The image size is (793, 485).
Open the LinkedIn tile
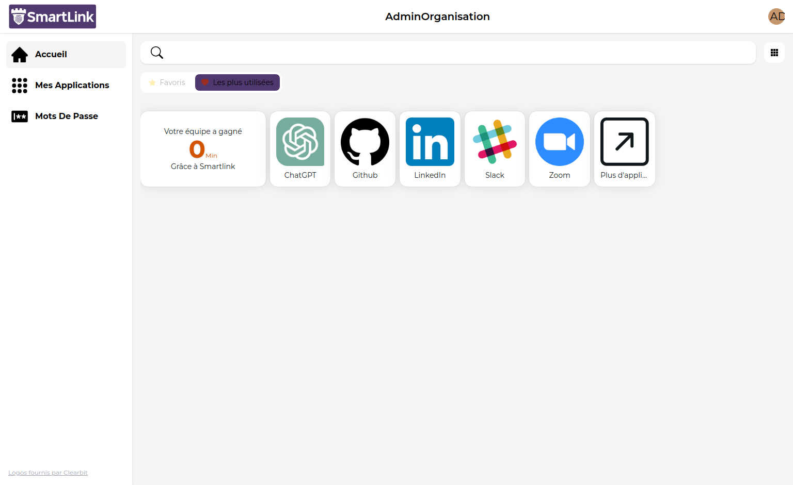click(x=430, y=149)
